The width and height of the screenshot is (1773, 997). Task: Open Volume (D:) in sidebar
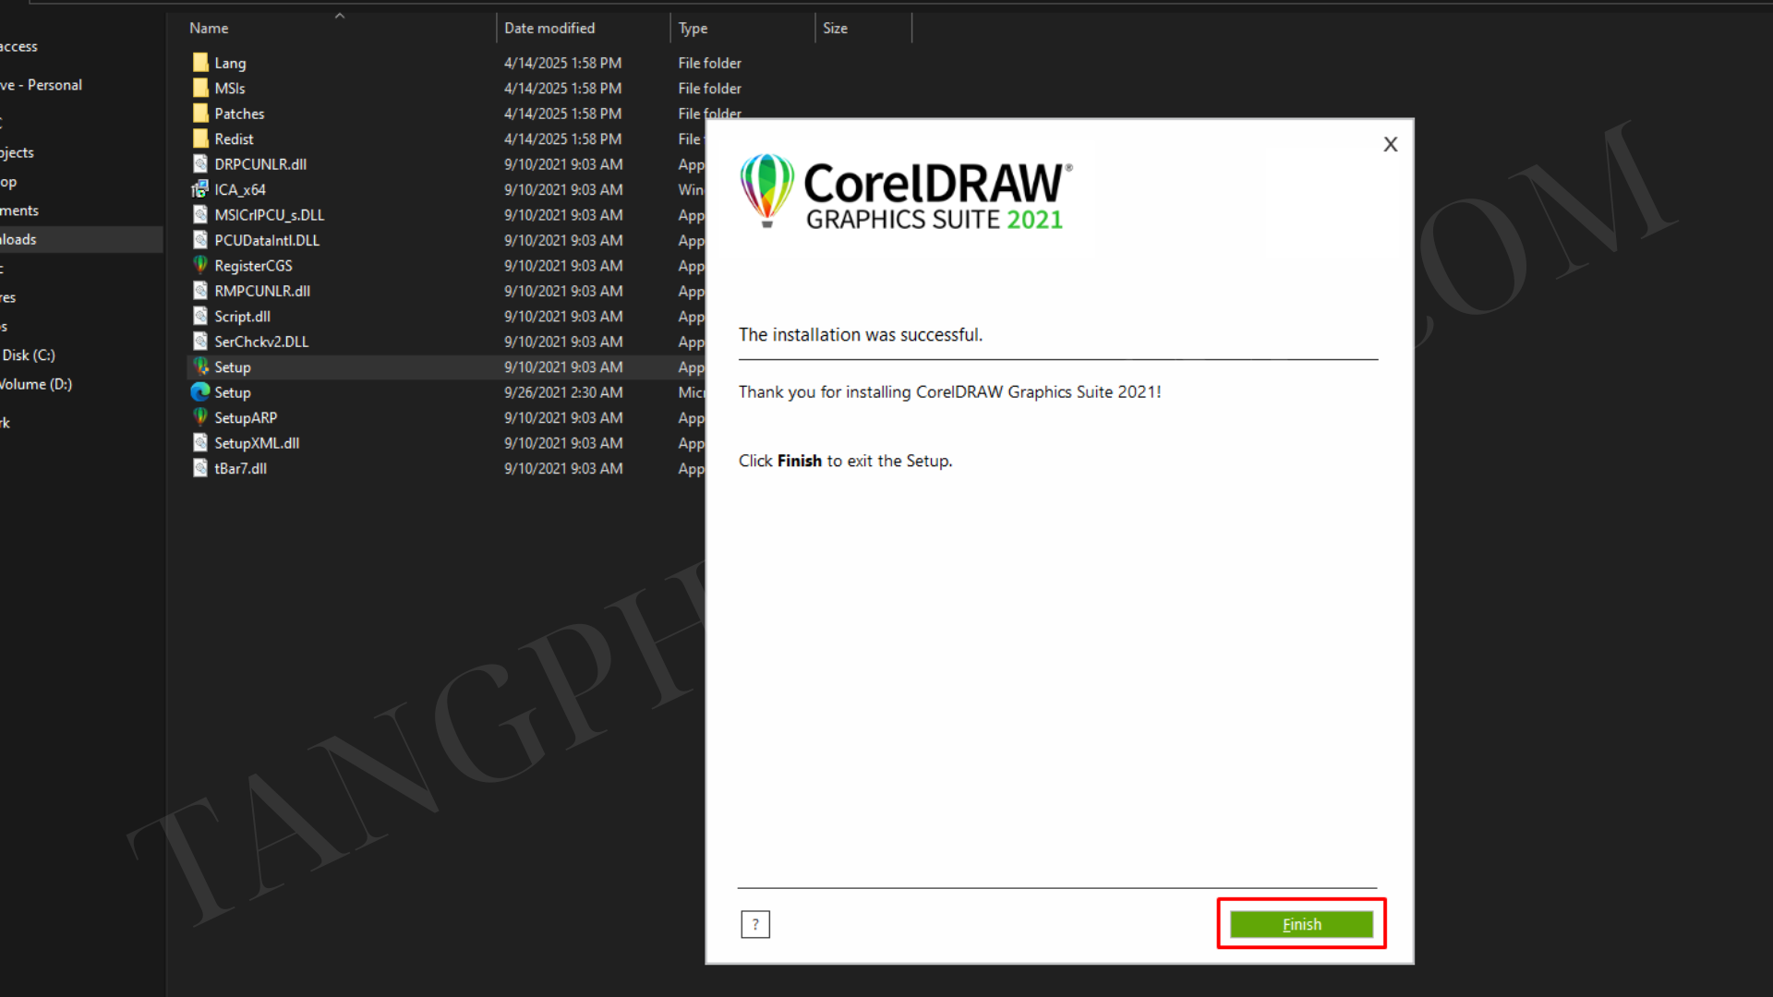pos(36,384)
